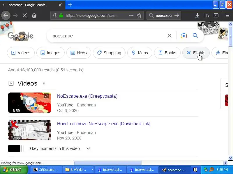Stop loading the page with the X button
Screen dimensions: 233x174
(25, 15)
